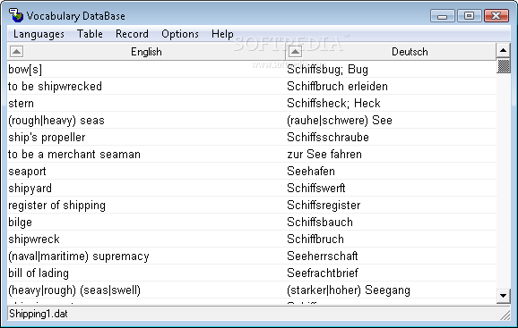518x328 pixels.
Task: Click the sort arrow in Deutsch column header
Action: pyautogui.click(x=295, y=51)
